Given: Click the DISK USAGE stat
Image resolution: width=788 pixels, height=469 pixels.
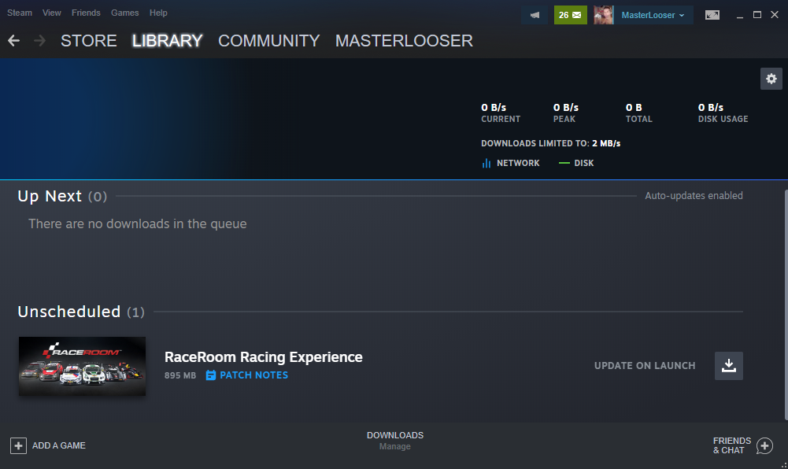Looking at the screenshot, I should click(x=723, y=113).
